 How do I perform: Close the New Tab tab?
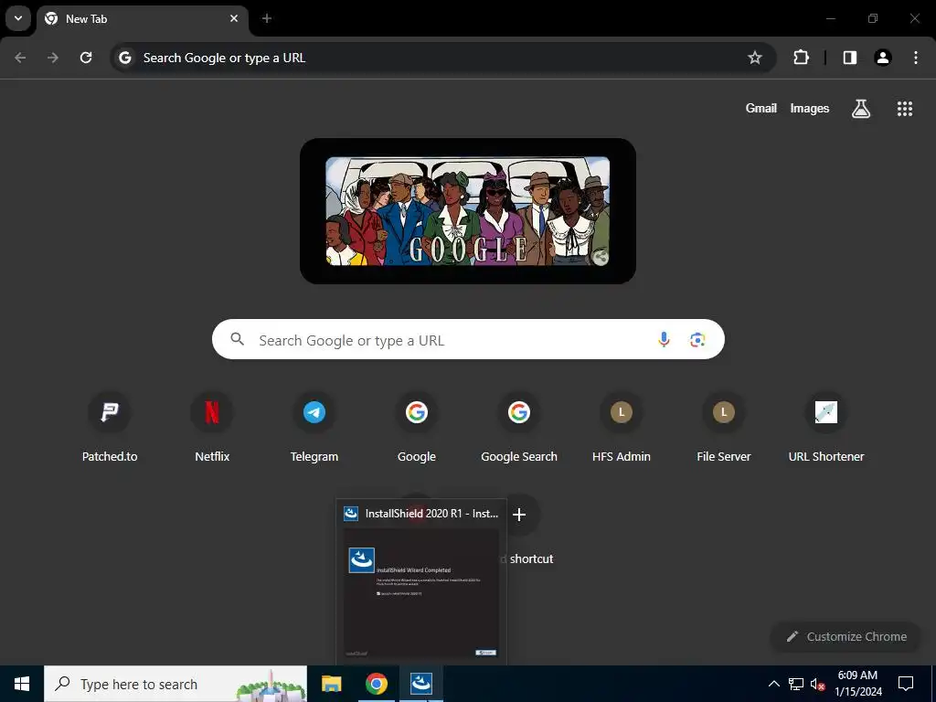point(234,18)
